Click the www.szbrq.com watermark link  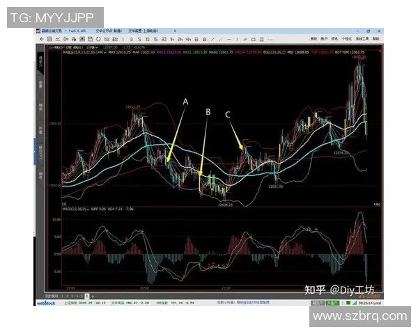tap(359, 316)
